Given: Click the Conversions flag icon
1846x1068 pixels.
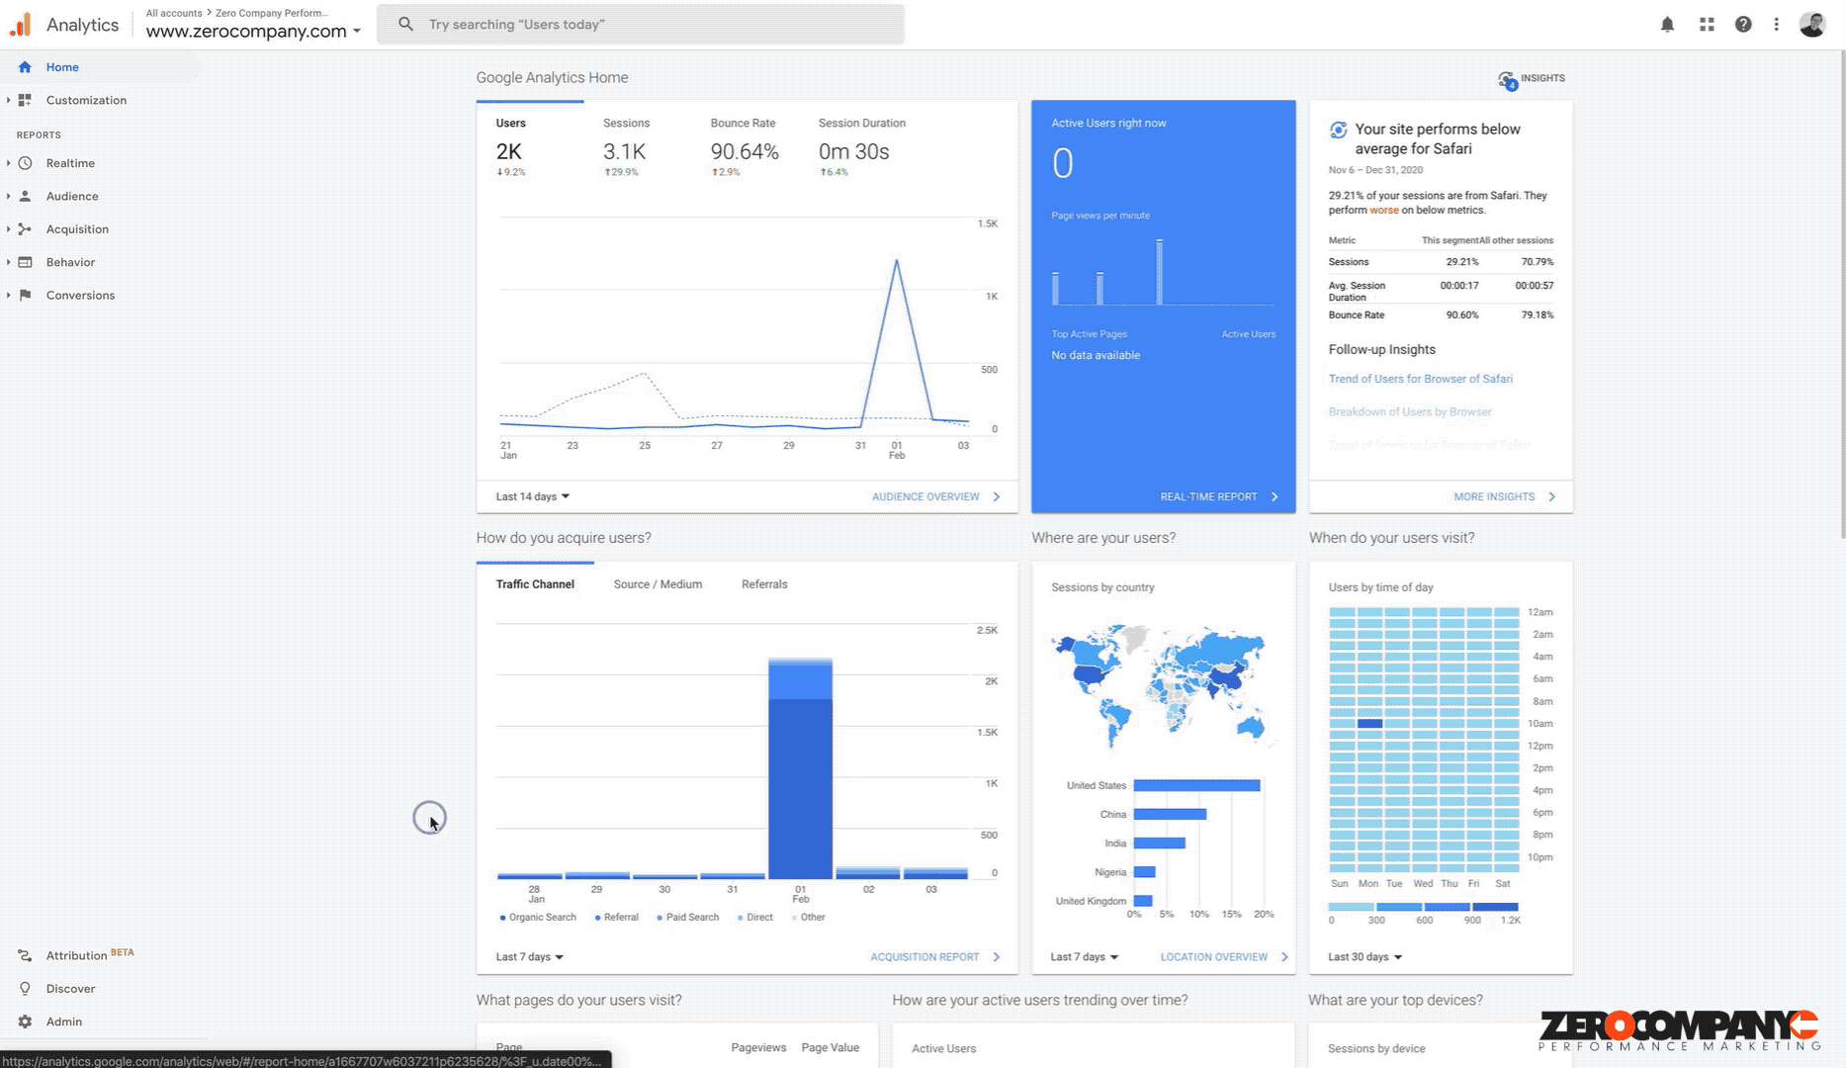Looking at the screenshot, I should (25, 295).
